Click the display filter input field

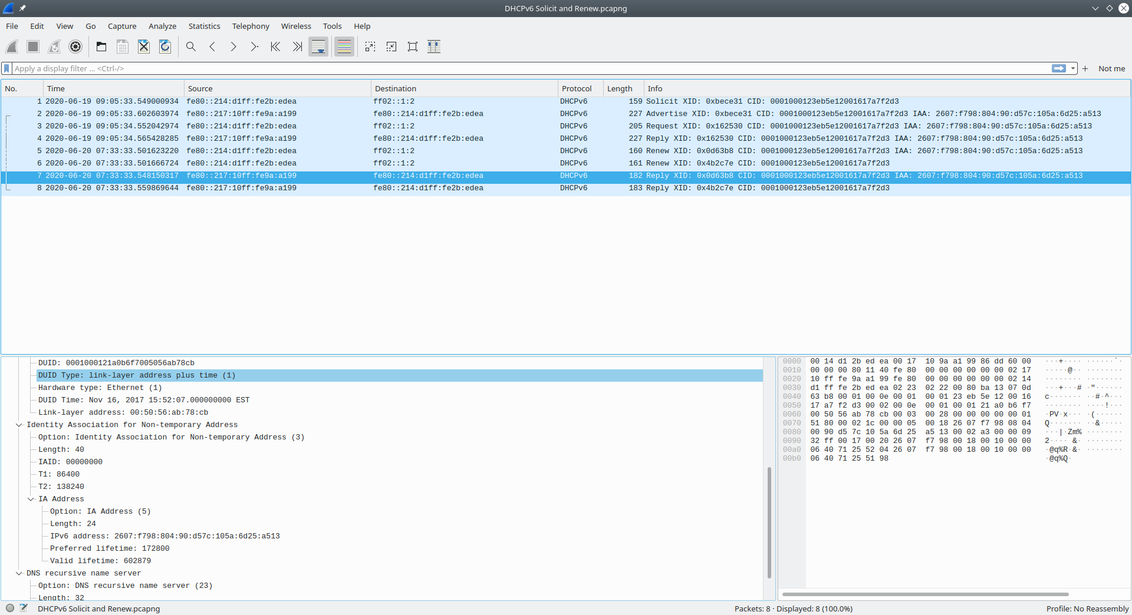click(x=531, y=68)
